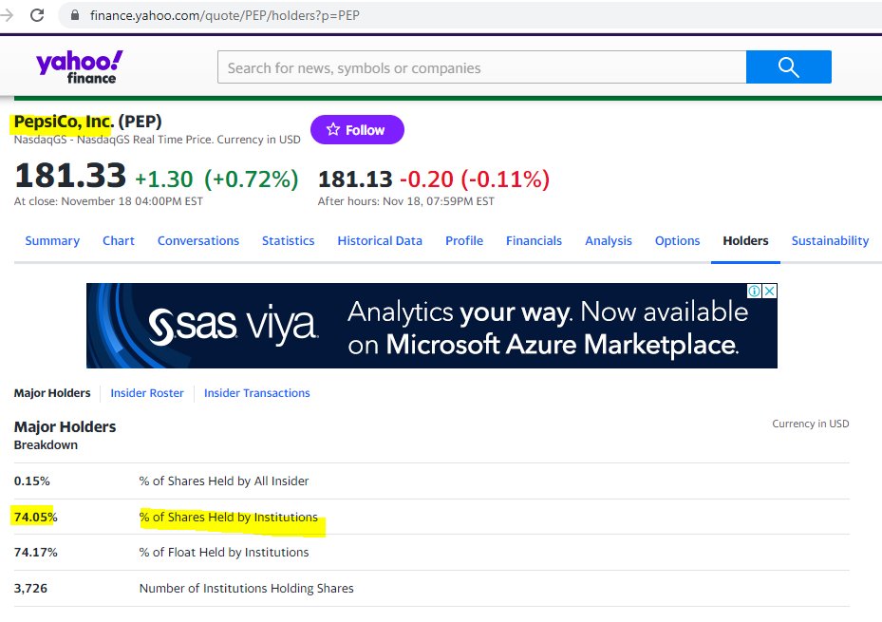Screen dimensions: 882x622
Task: Click the Follow button for PepsiCo
Action: click(x=357, y=130)
